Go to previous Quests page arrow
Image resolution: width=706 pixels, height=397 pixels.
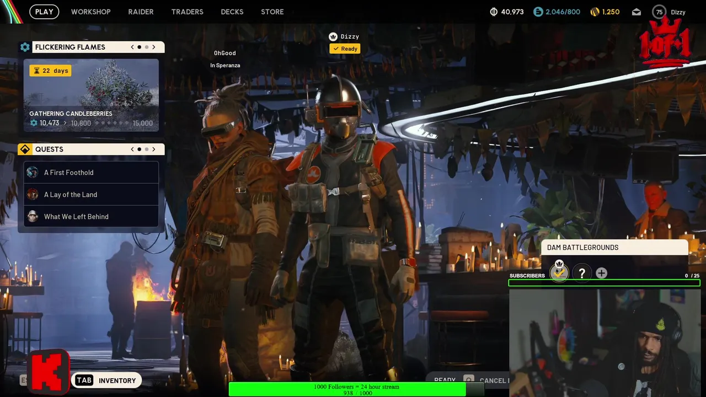pyautogui.click(x=132, y=149)
